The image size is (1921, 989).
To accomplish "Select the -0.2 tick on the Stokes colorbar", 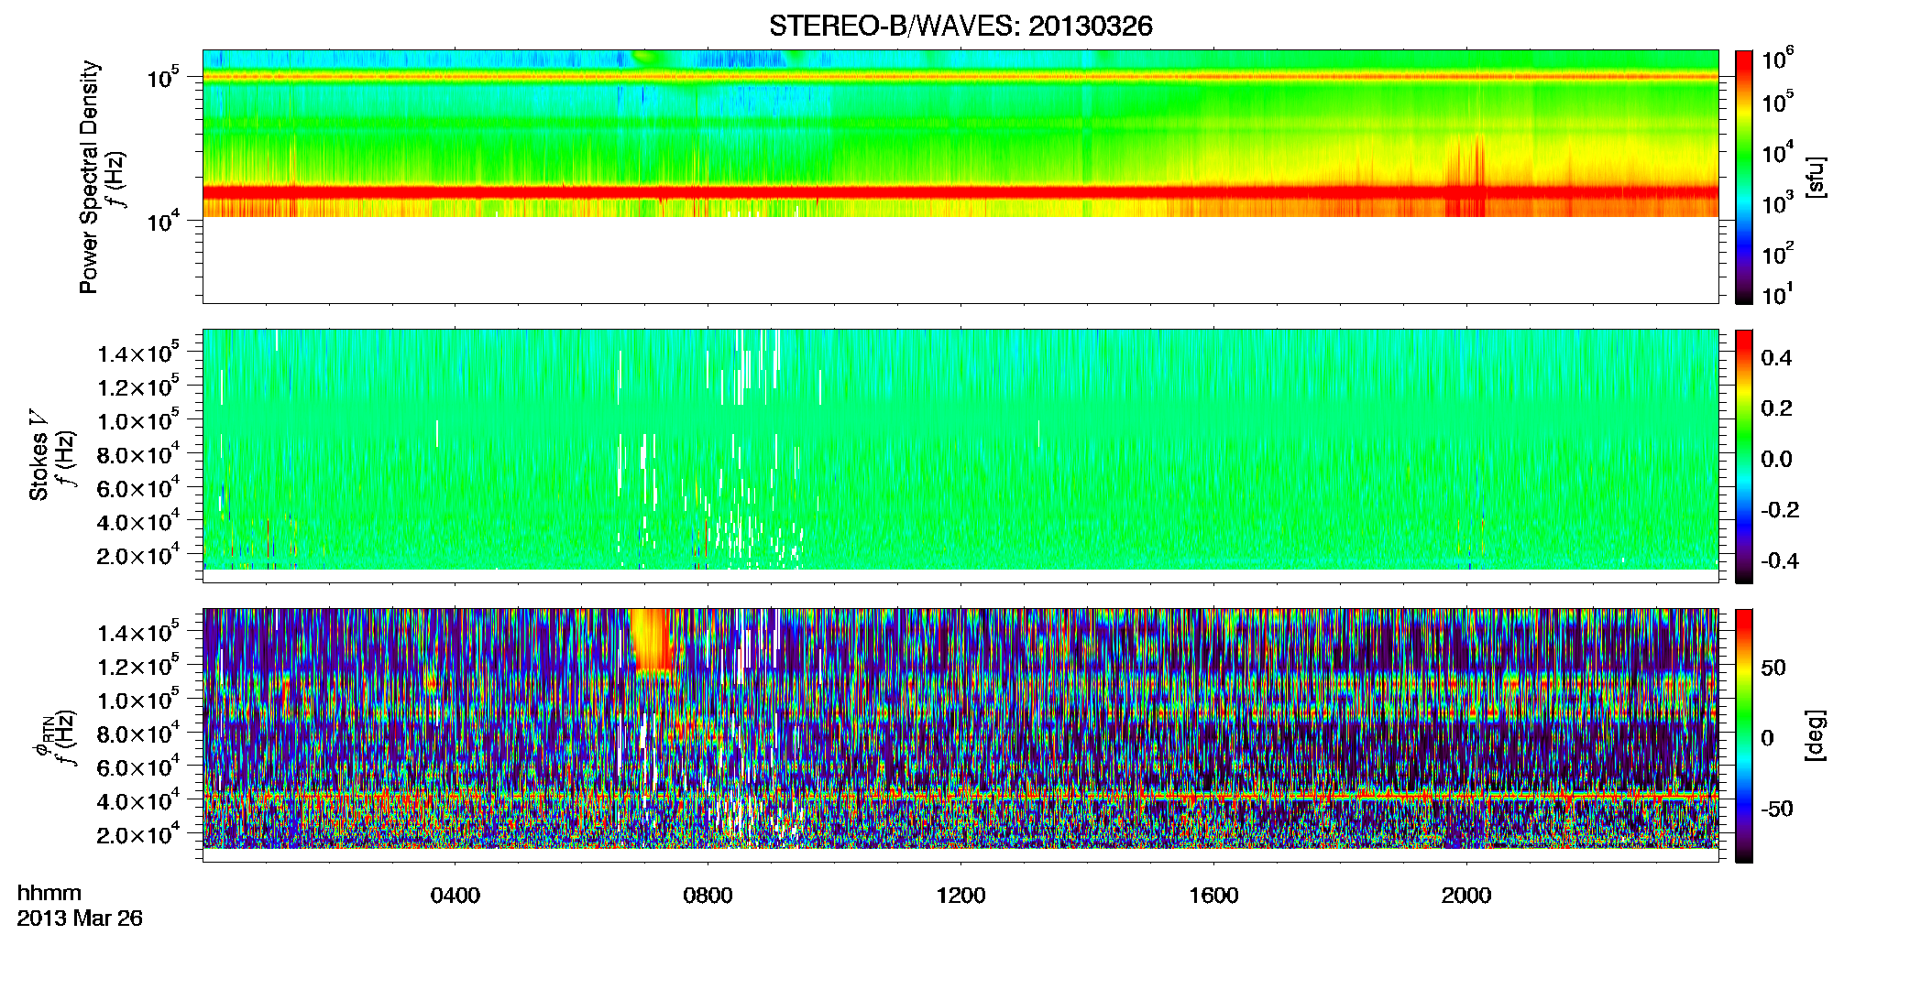I will point(1780,510).
